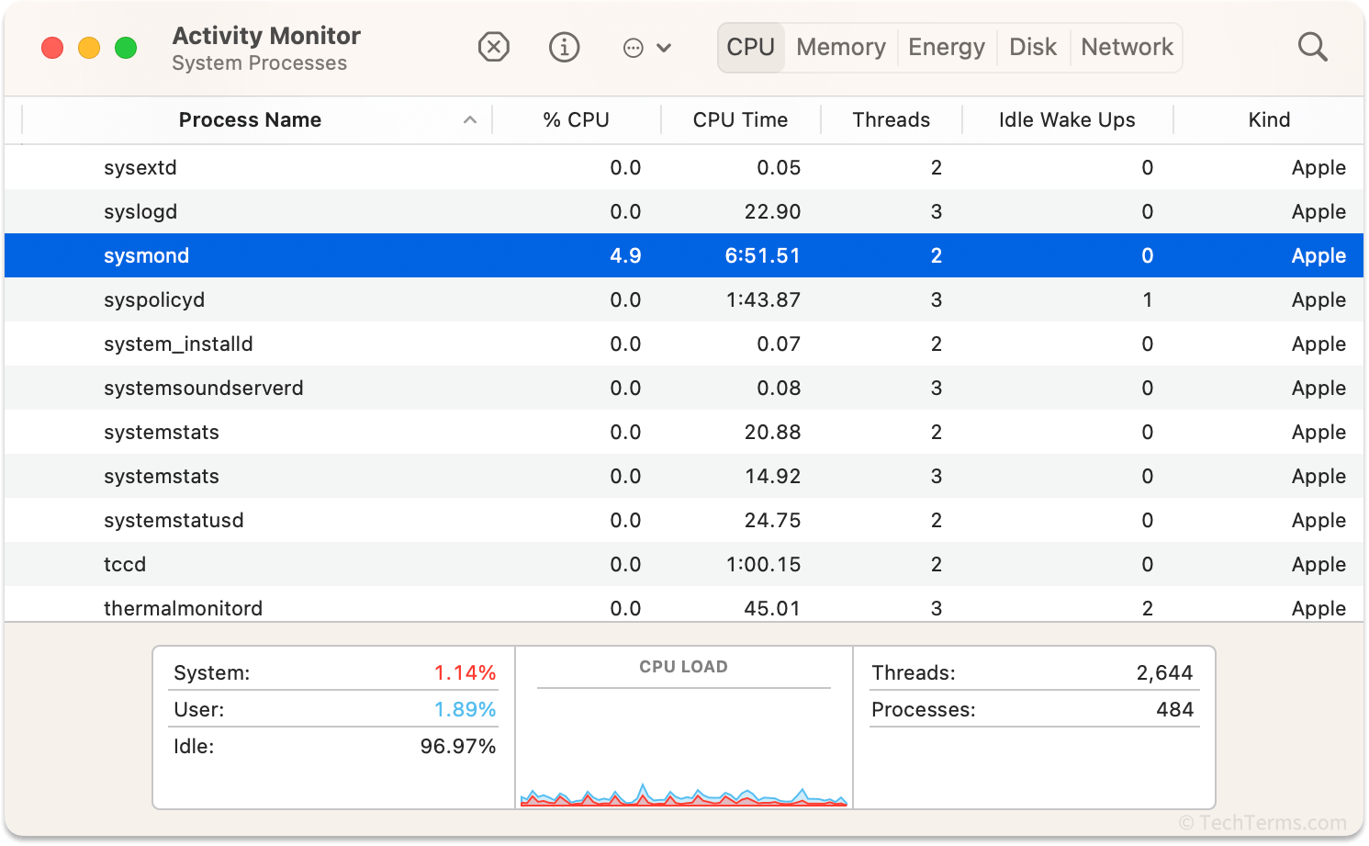
Task: Sort by the % CPU column
Action: point(576,120)
